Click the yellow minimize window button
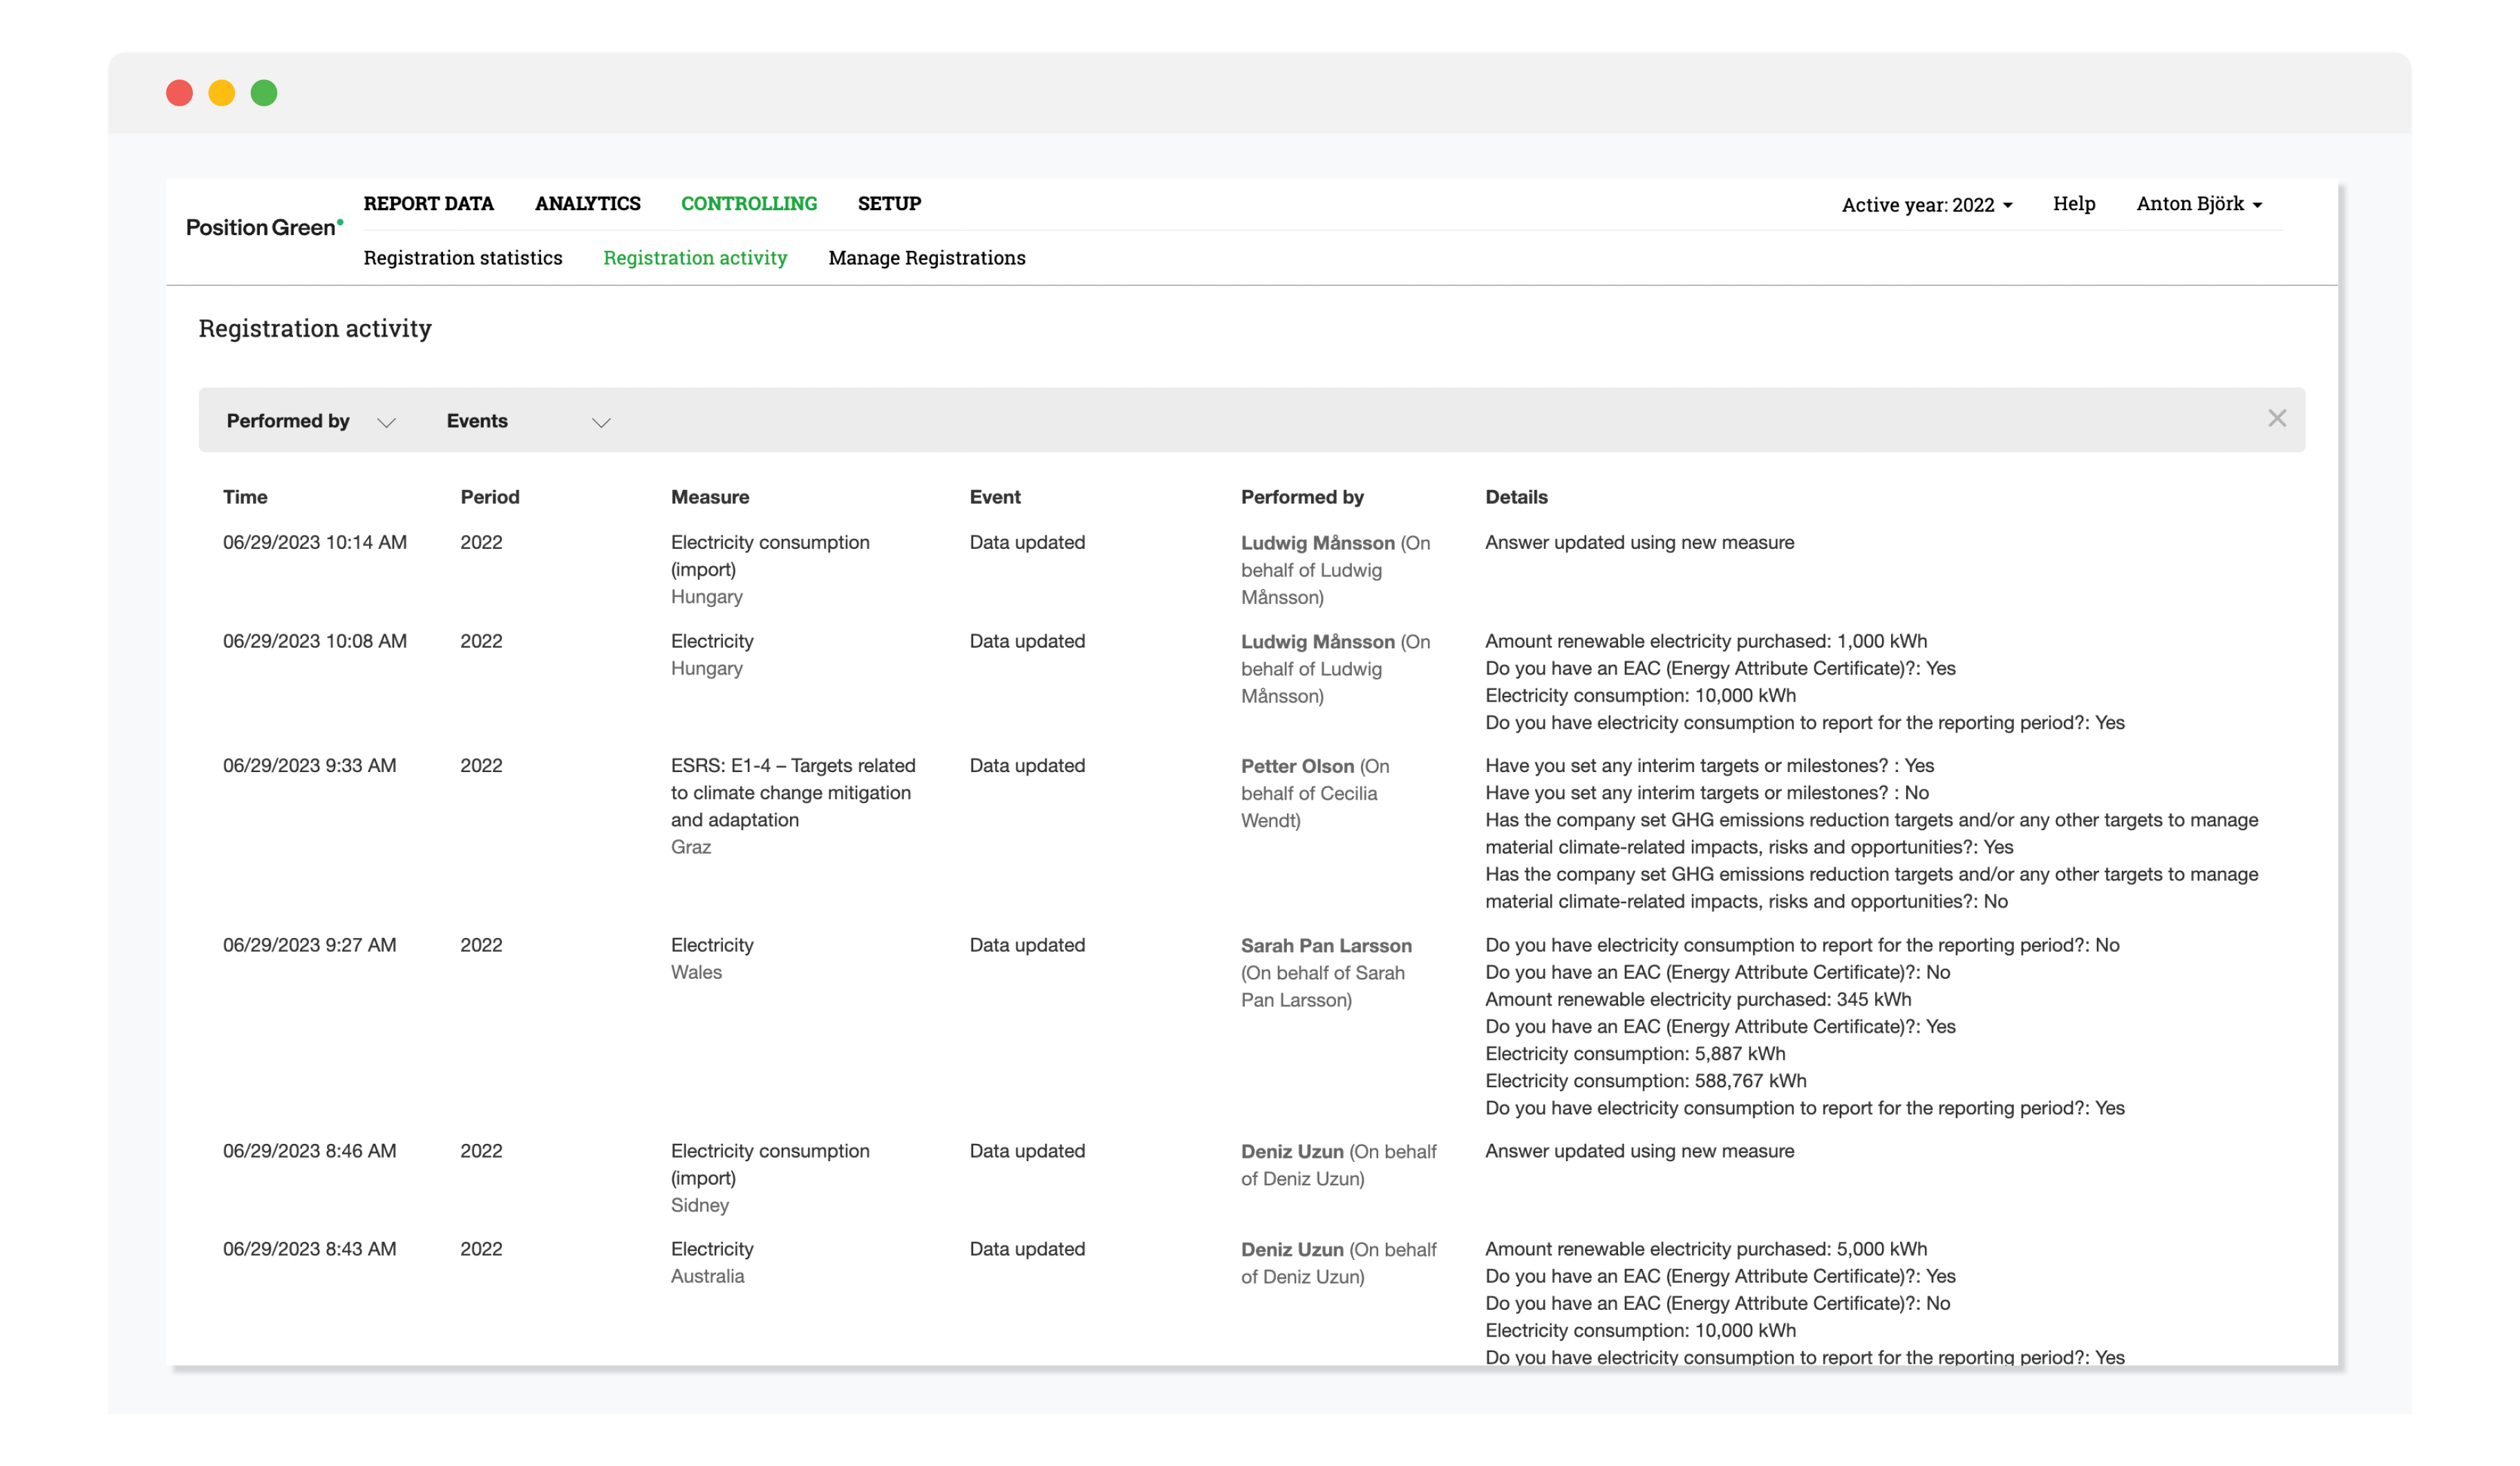The width and height of the screenshot is (2520, 1466). point(221,93)
